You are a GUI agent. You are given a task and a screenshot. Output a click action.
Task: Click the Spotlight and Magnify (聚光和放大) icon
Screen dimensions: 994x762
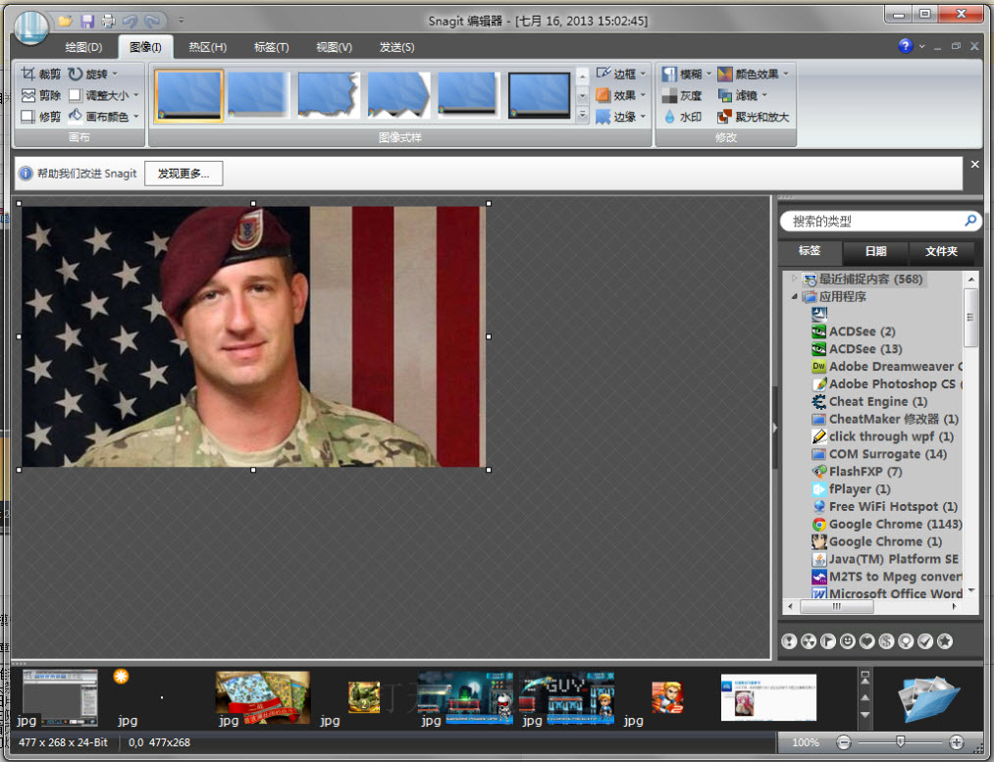click(725, 117)
